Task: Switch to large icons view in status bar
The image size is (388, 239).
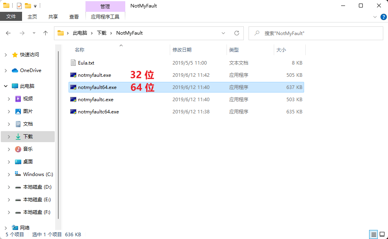Action: pos(382,234)
